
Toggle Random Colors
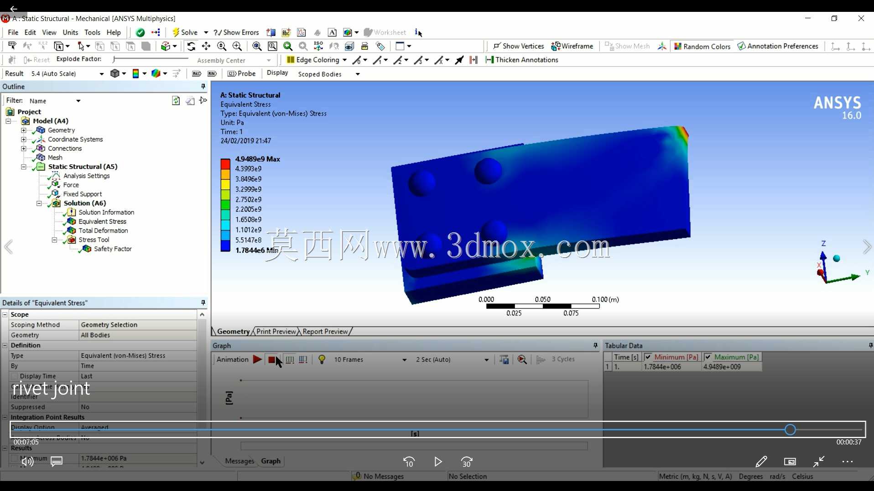coord(702,46)
